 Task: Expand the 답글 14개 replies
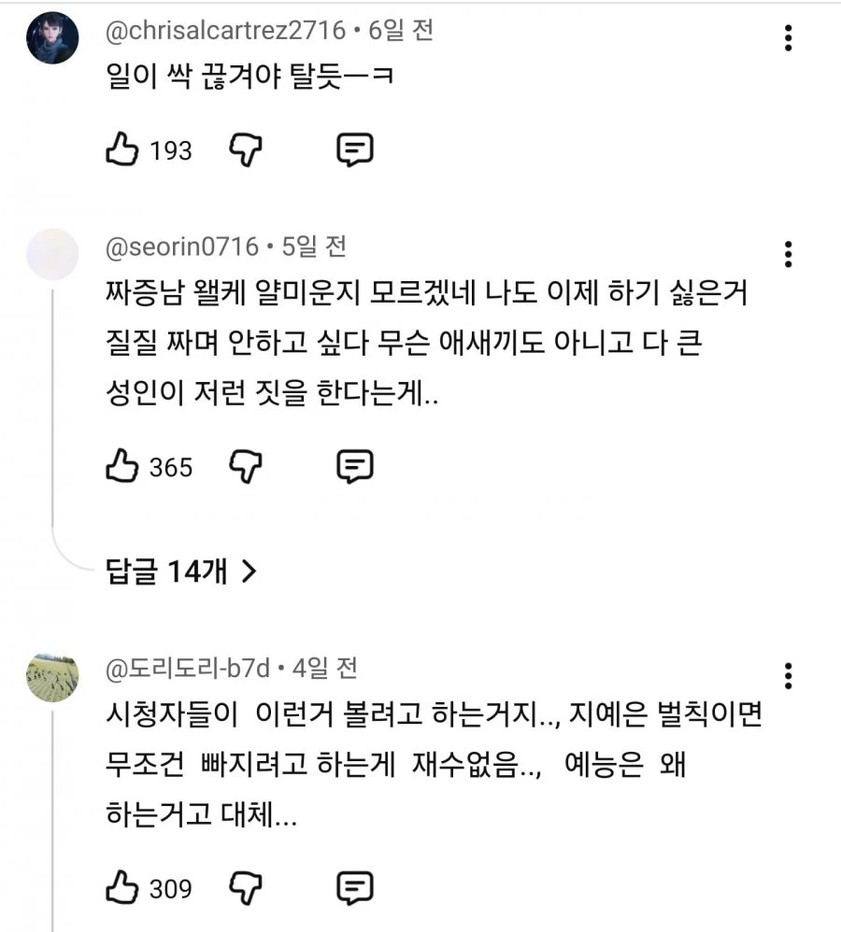click(x=180, y=572)
